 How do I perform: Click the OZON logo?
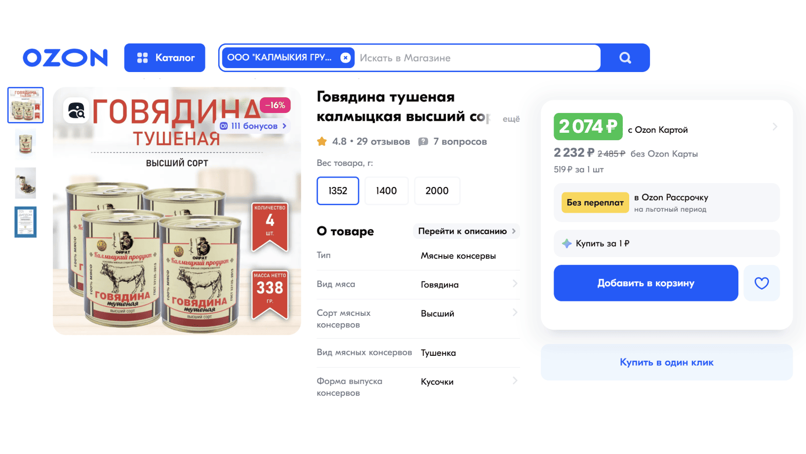tap(65, 58)
